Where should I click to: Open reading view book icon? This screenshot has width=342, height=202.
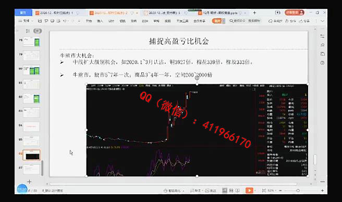pos(238,191)
